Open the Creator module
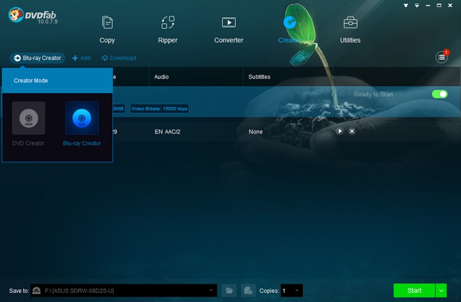461x302 pixels. tap(289, 30)
